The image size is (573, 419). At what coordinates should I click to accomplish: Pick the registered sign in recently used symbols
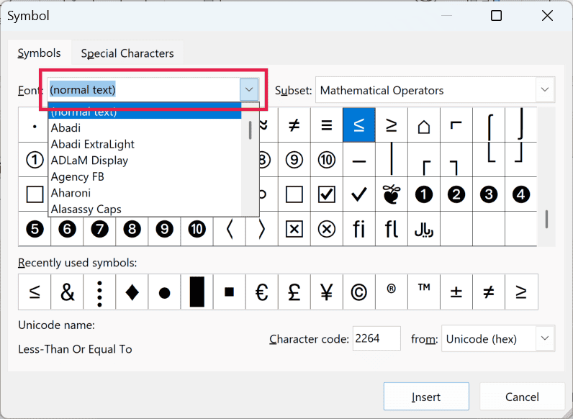(392, 292)
